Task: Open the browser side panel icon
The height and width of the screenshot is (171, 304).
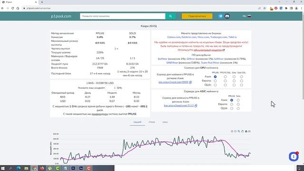Action: click(291, 9)
